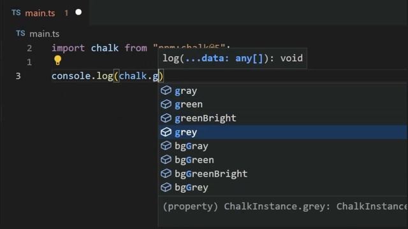Click relative line number 1 in gutter
Screen dimensions: 408x229
click(x=29, y=62)
